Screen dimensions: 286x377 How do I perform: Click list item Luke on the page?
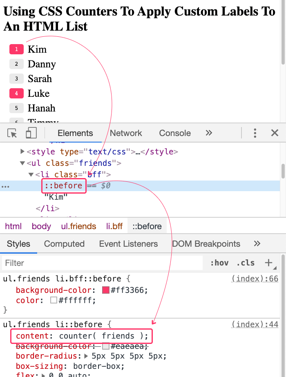(39, 94)
